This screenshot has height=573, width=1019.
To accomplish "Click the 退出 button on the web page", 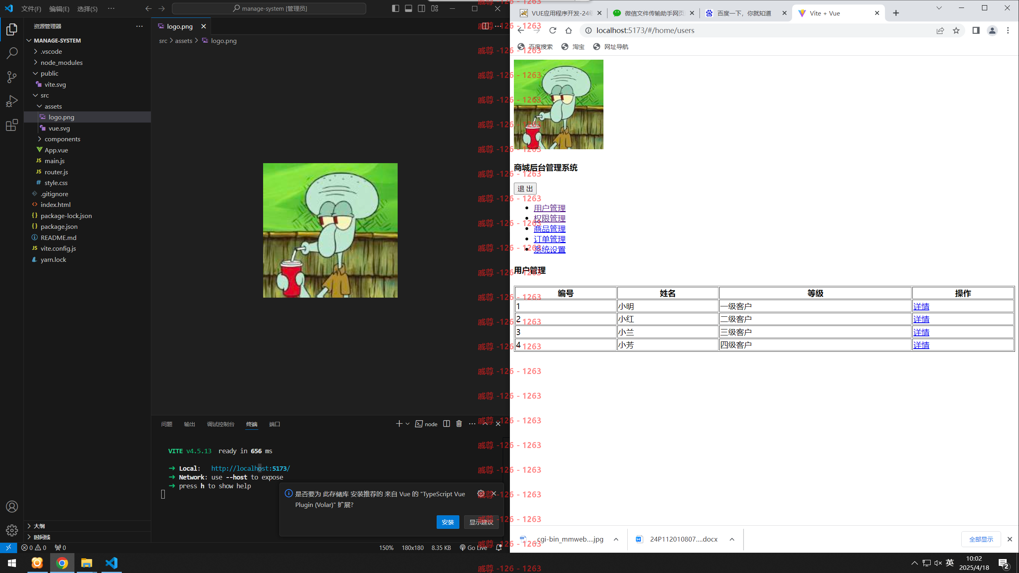I will [x=525, y=189].
